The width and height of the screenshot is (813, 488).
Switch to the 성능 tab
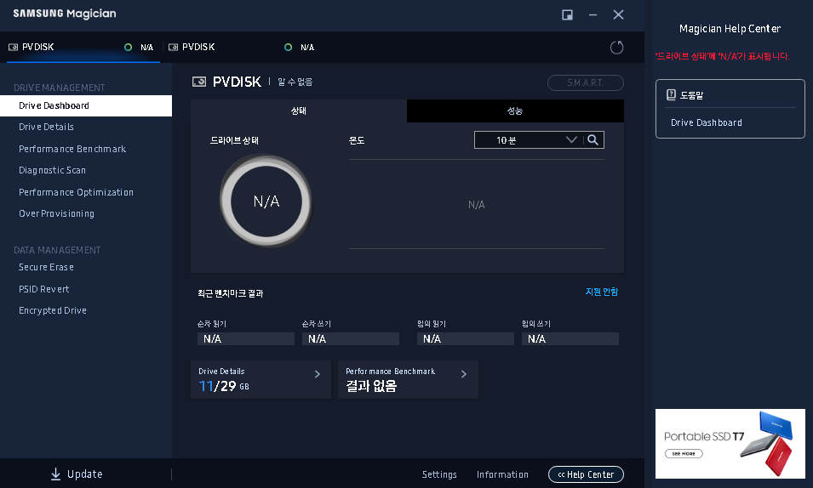(x=515, y=111)
